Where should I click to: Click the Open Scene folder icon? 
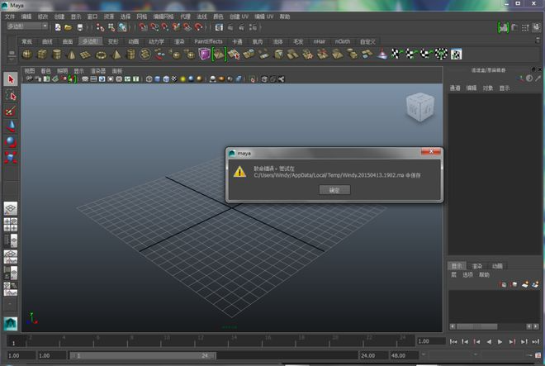coord(68,27)
